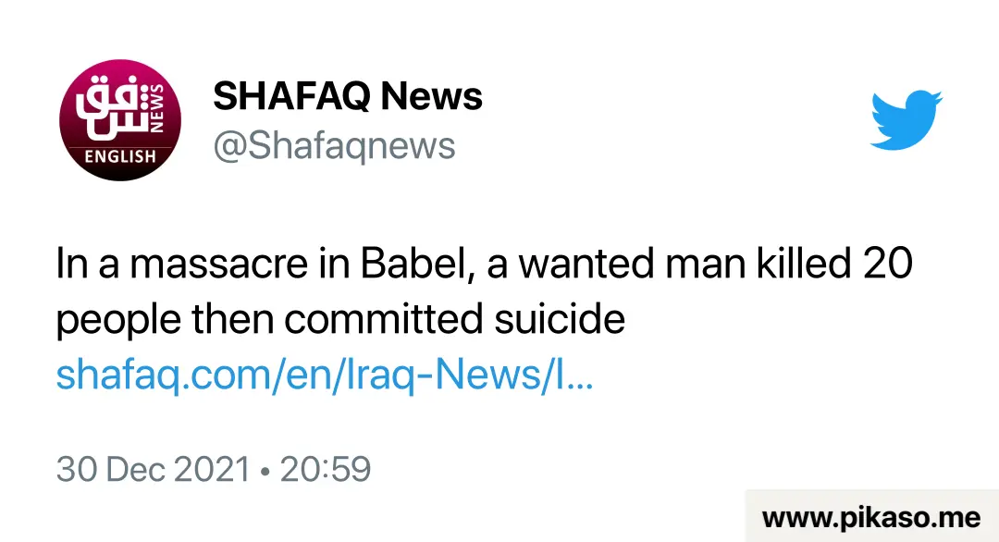
Task: Click the word 'killed' in tweet
Action: pyautogui.click(x=804, y=263)
